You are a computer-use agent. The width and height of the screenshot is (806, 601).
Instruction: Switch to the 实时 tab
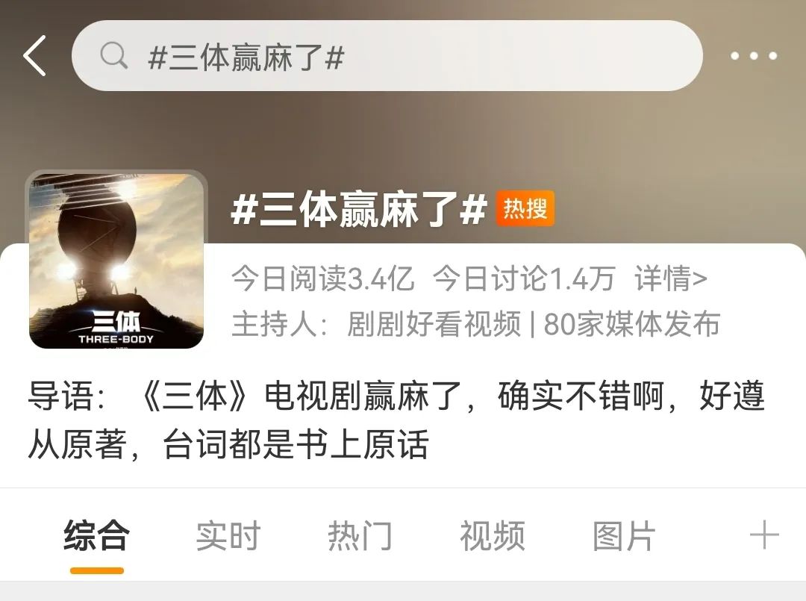228,535
